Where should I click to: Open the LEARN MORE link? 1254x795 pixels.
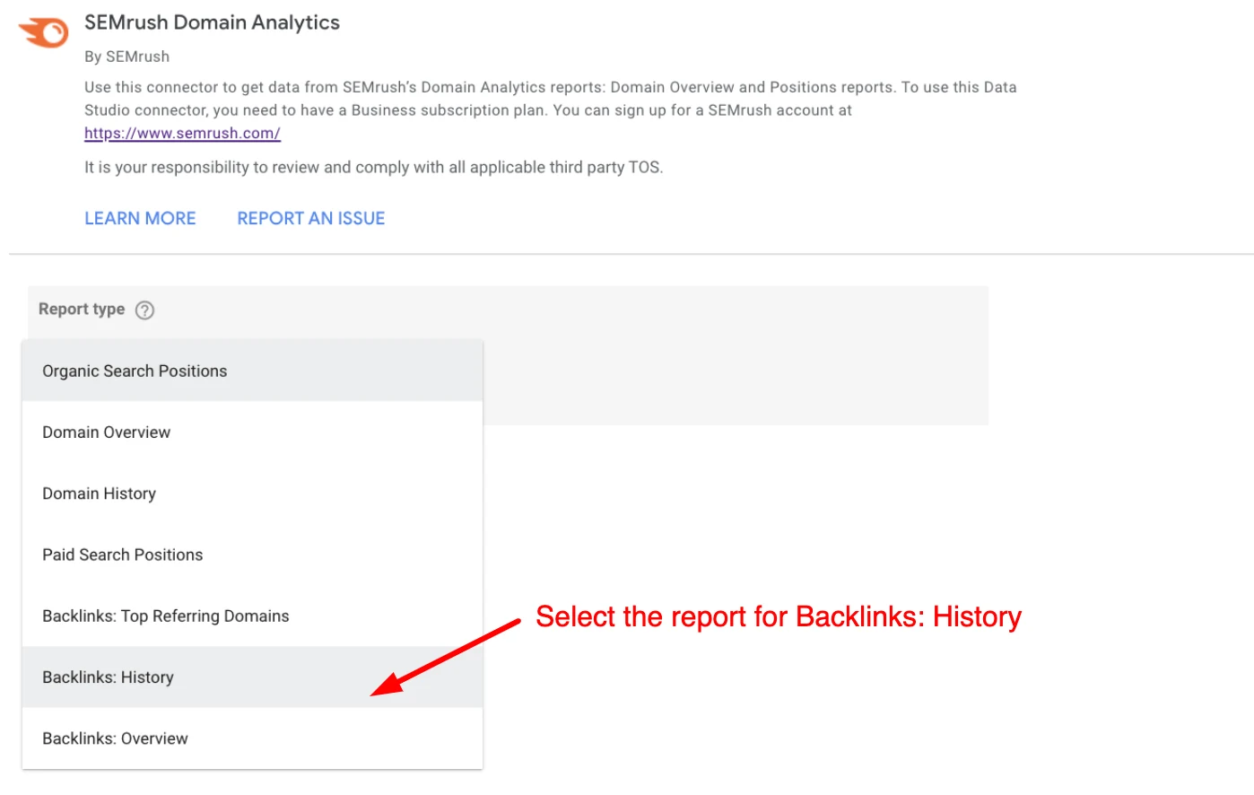click(140, 218)
